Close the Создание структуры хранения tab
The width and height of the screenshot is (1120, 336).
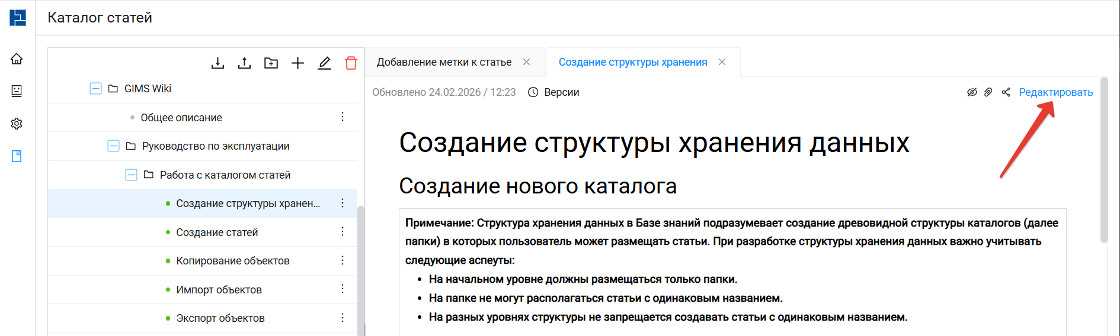[722, 62]
